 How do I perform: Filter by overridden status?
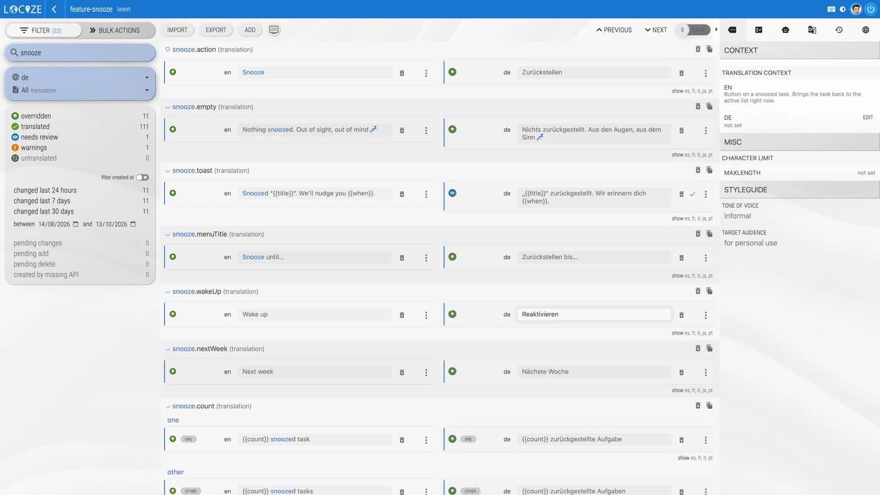80,116
